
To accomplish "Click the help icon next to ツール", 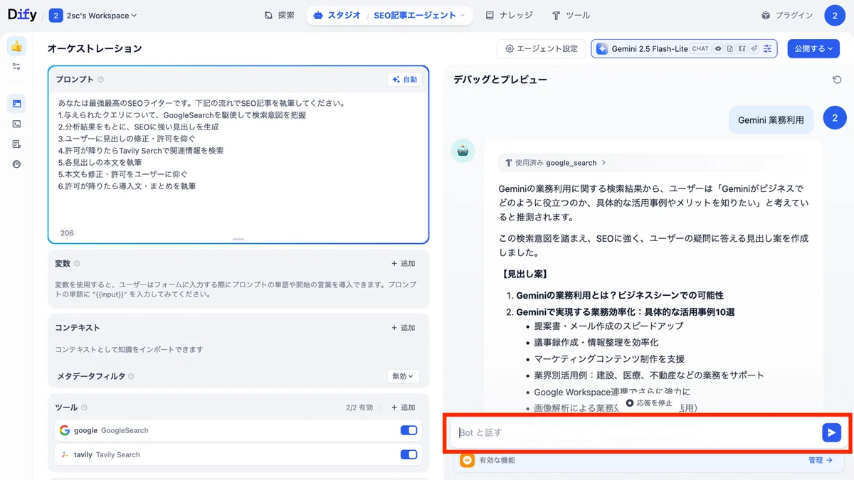I will click(84, 407).
